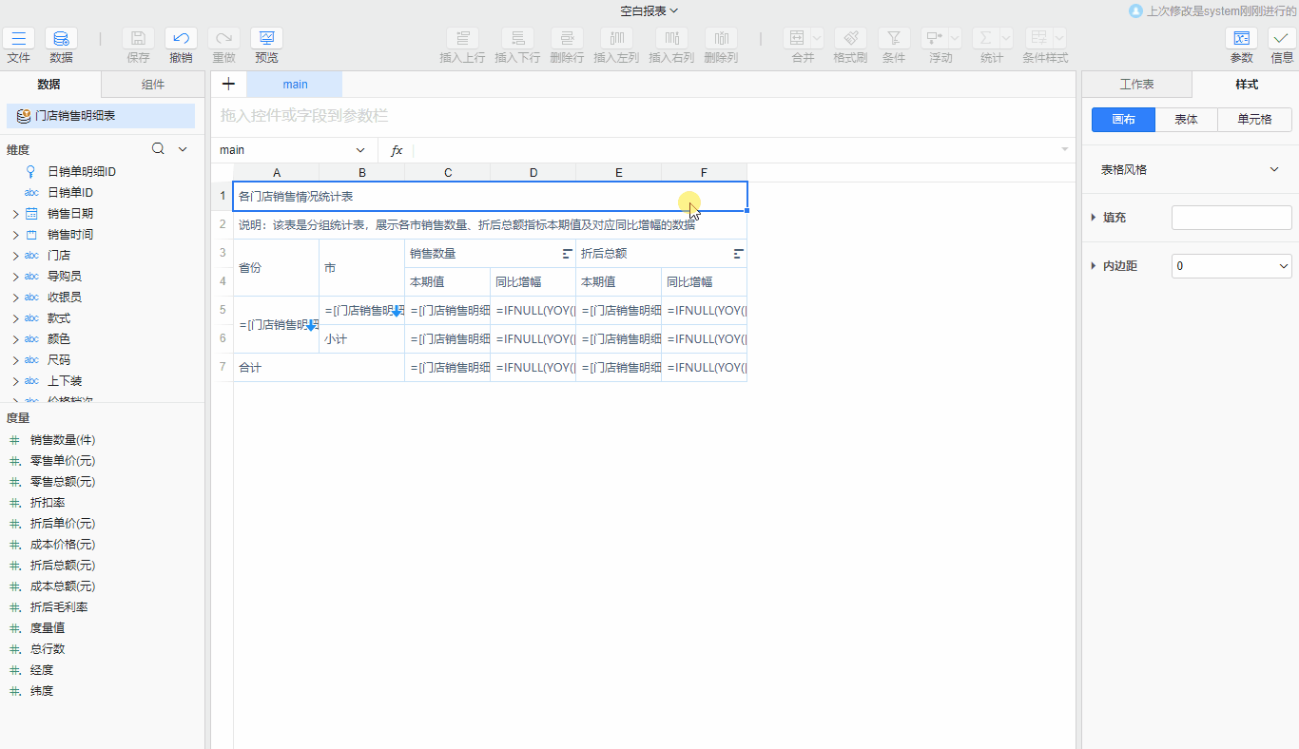Viewport: 1299px width, 749px height.
Task: Click the sort icon in 销售数量 header
Action: click(x=568, y=254)
